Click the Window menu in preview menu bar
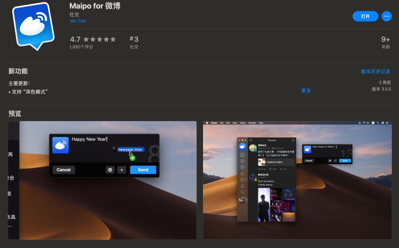Image resolution: width=399 pixels, height=248 pixels. tap(252, 123)
